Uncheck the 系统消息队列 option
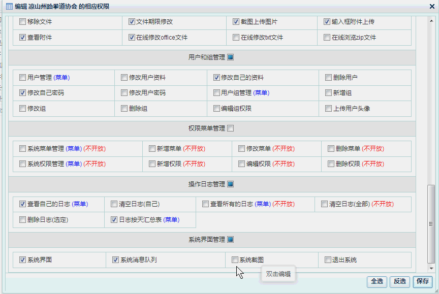The height and width of the screenshot is (294, 439). (116, 259)
